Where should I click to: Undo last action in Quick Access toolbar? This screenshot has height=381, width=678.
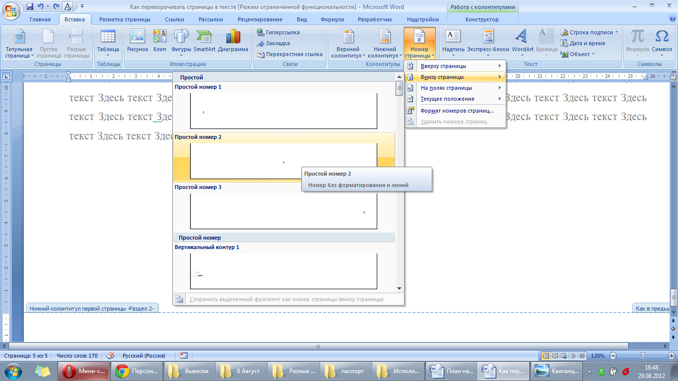(40, 7)
